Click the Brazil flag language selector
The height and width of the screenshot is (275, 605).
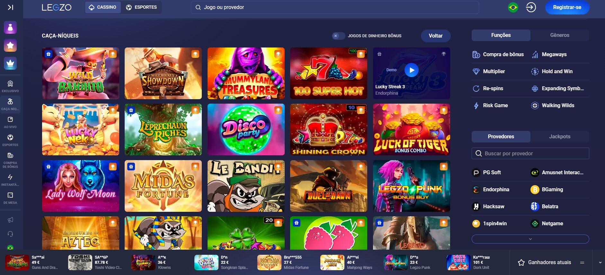(513, 7)
